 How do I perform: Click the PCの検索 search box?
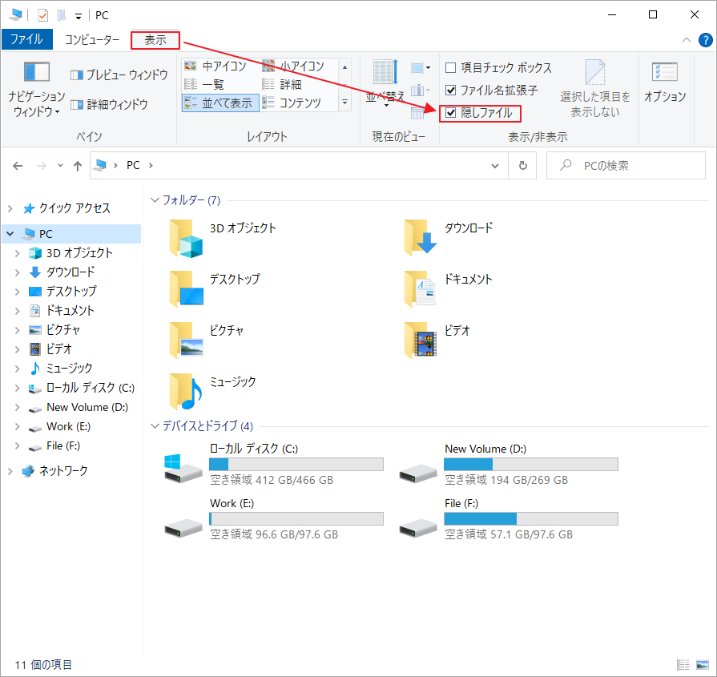pos(626,166)
